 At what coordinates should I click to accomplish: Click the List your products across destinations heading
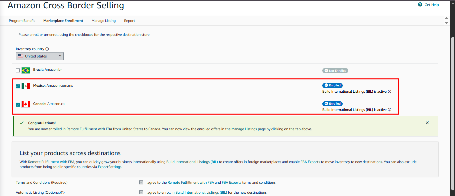70,153
